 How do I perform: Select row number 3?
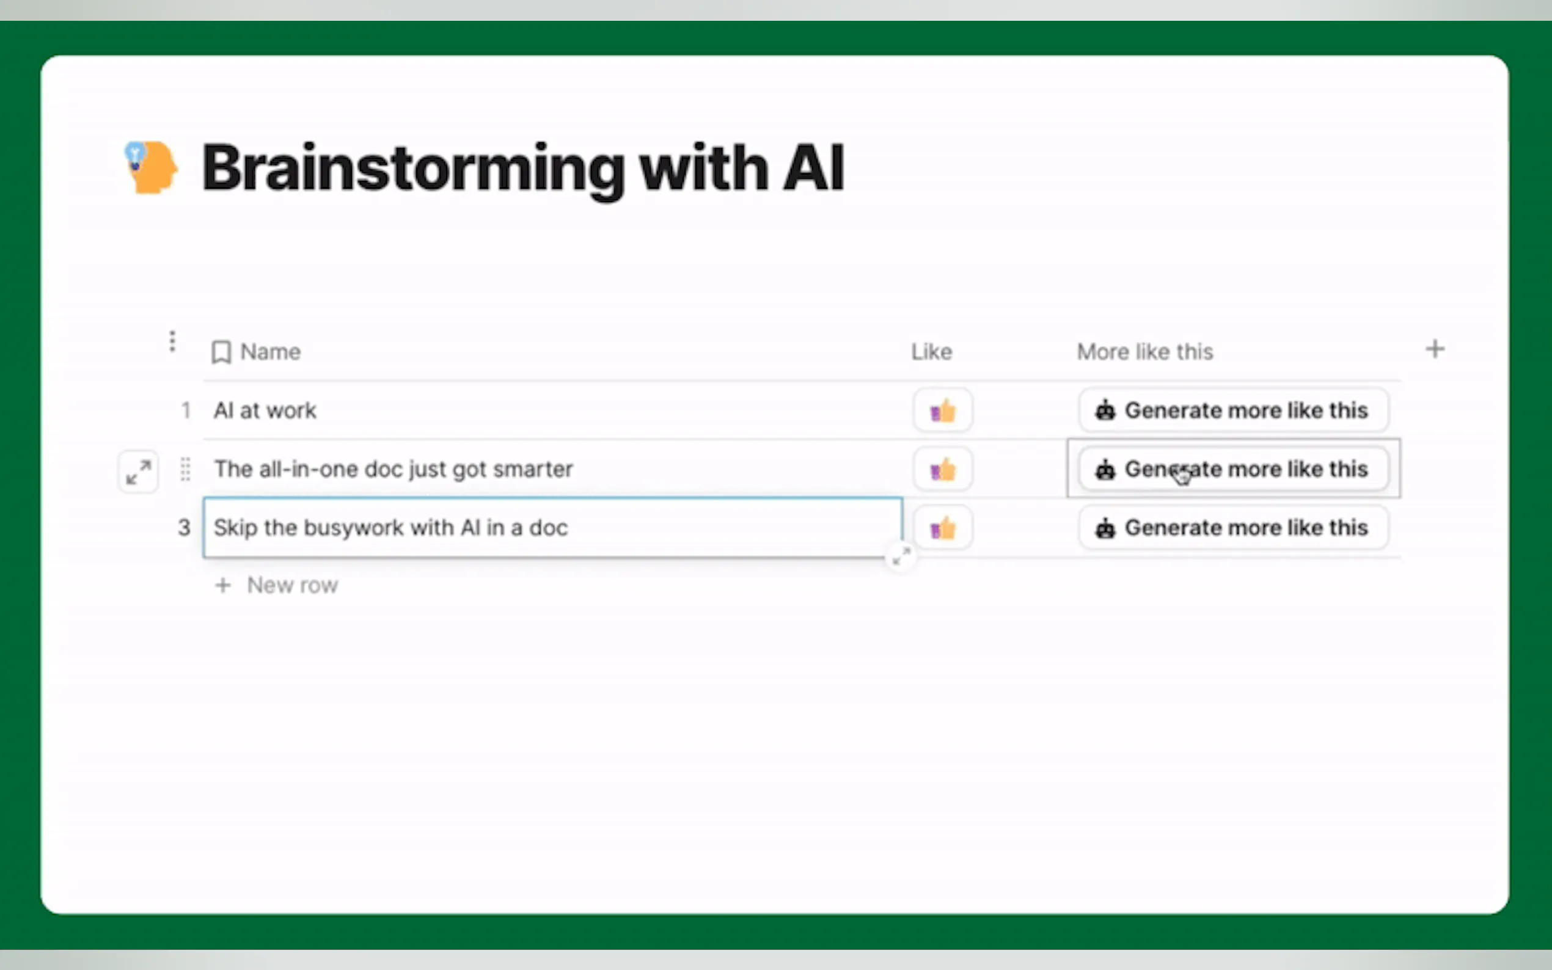[x=184, y=528]
